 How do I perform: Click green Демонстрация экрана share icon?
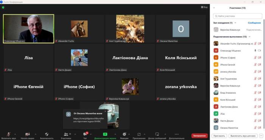[x=105, y=134]
